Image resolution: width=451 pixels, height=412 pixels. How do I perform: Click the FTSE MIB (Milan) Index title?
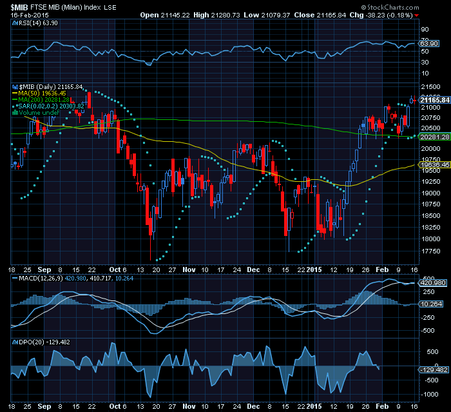[66, 7]
